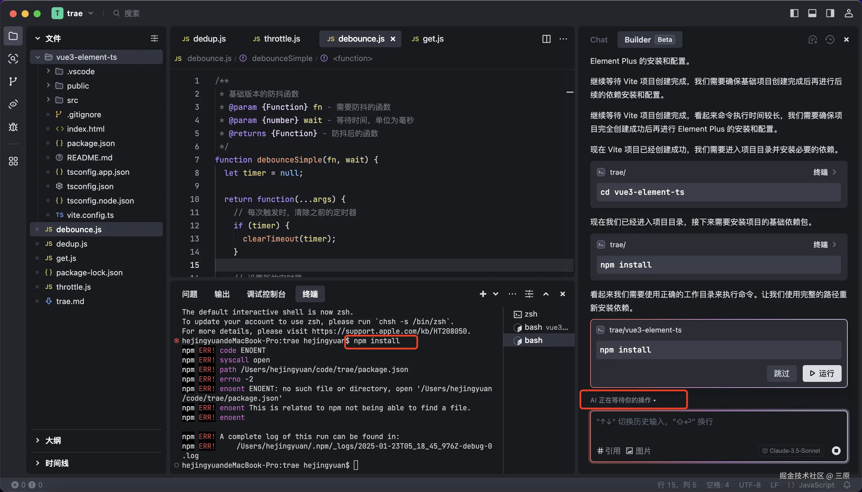
Task: Expand the src folder
Action: [72, 100]
